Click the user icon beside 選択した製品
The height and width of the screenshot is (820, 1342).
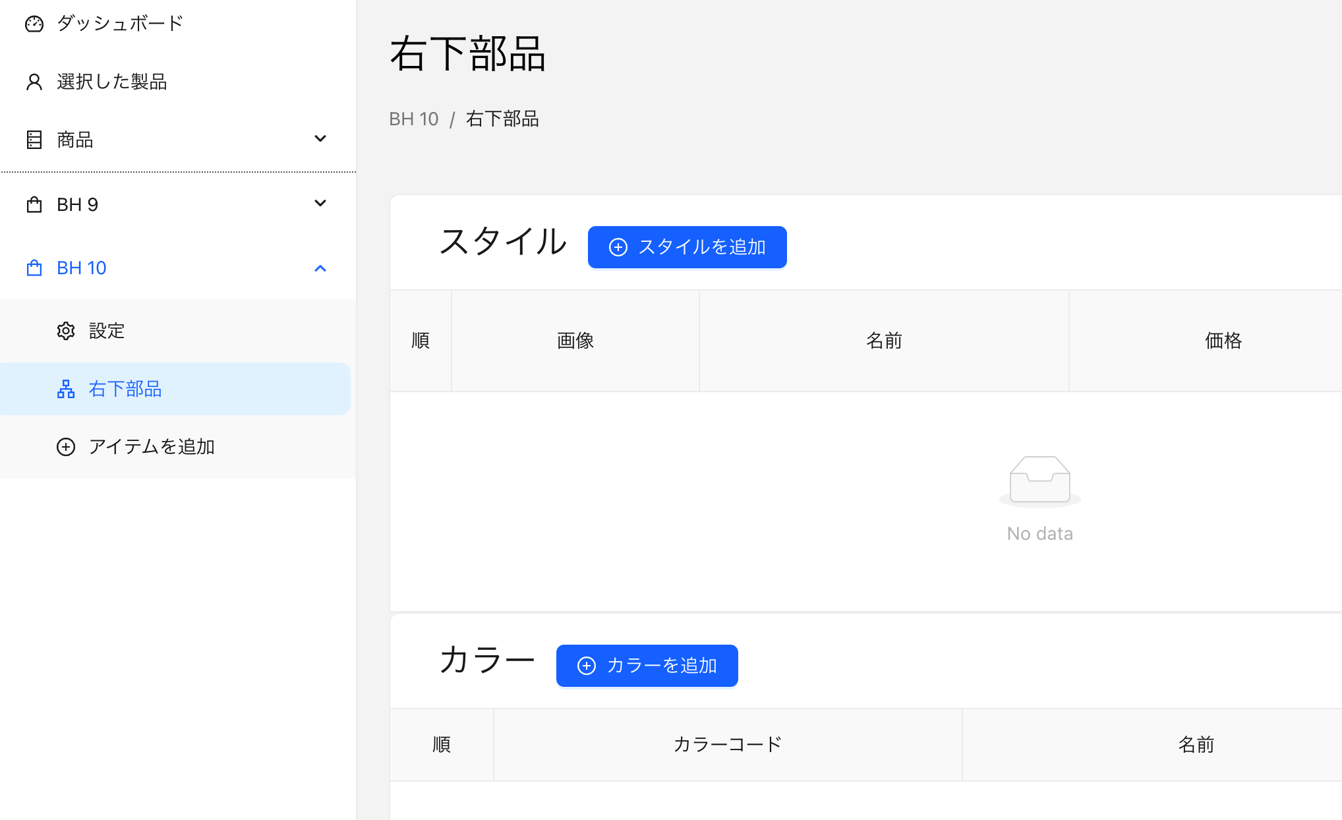coord(34,82)
